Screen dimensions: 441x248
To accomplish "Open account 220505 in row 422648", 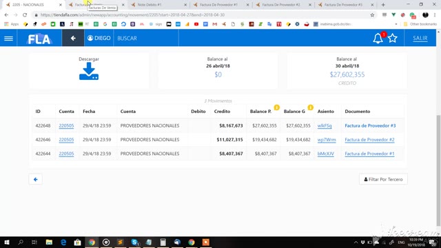I will click(66, 125).
